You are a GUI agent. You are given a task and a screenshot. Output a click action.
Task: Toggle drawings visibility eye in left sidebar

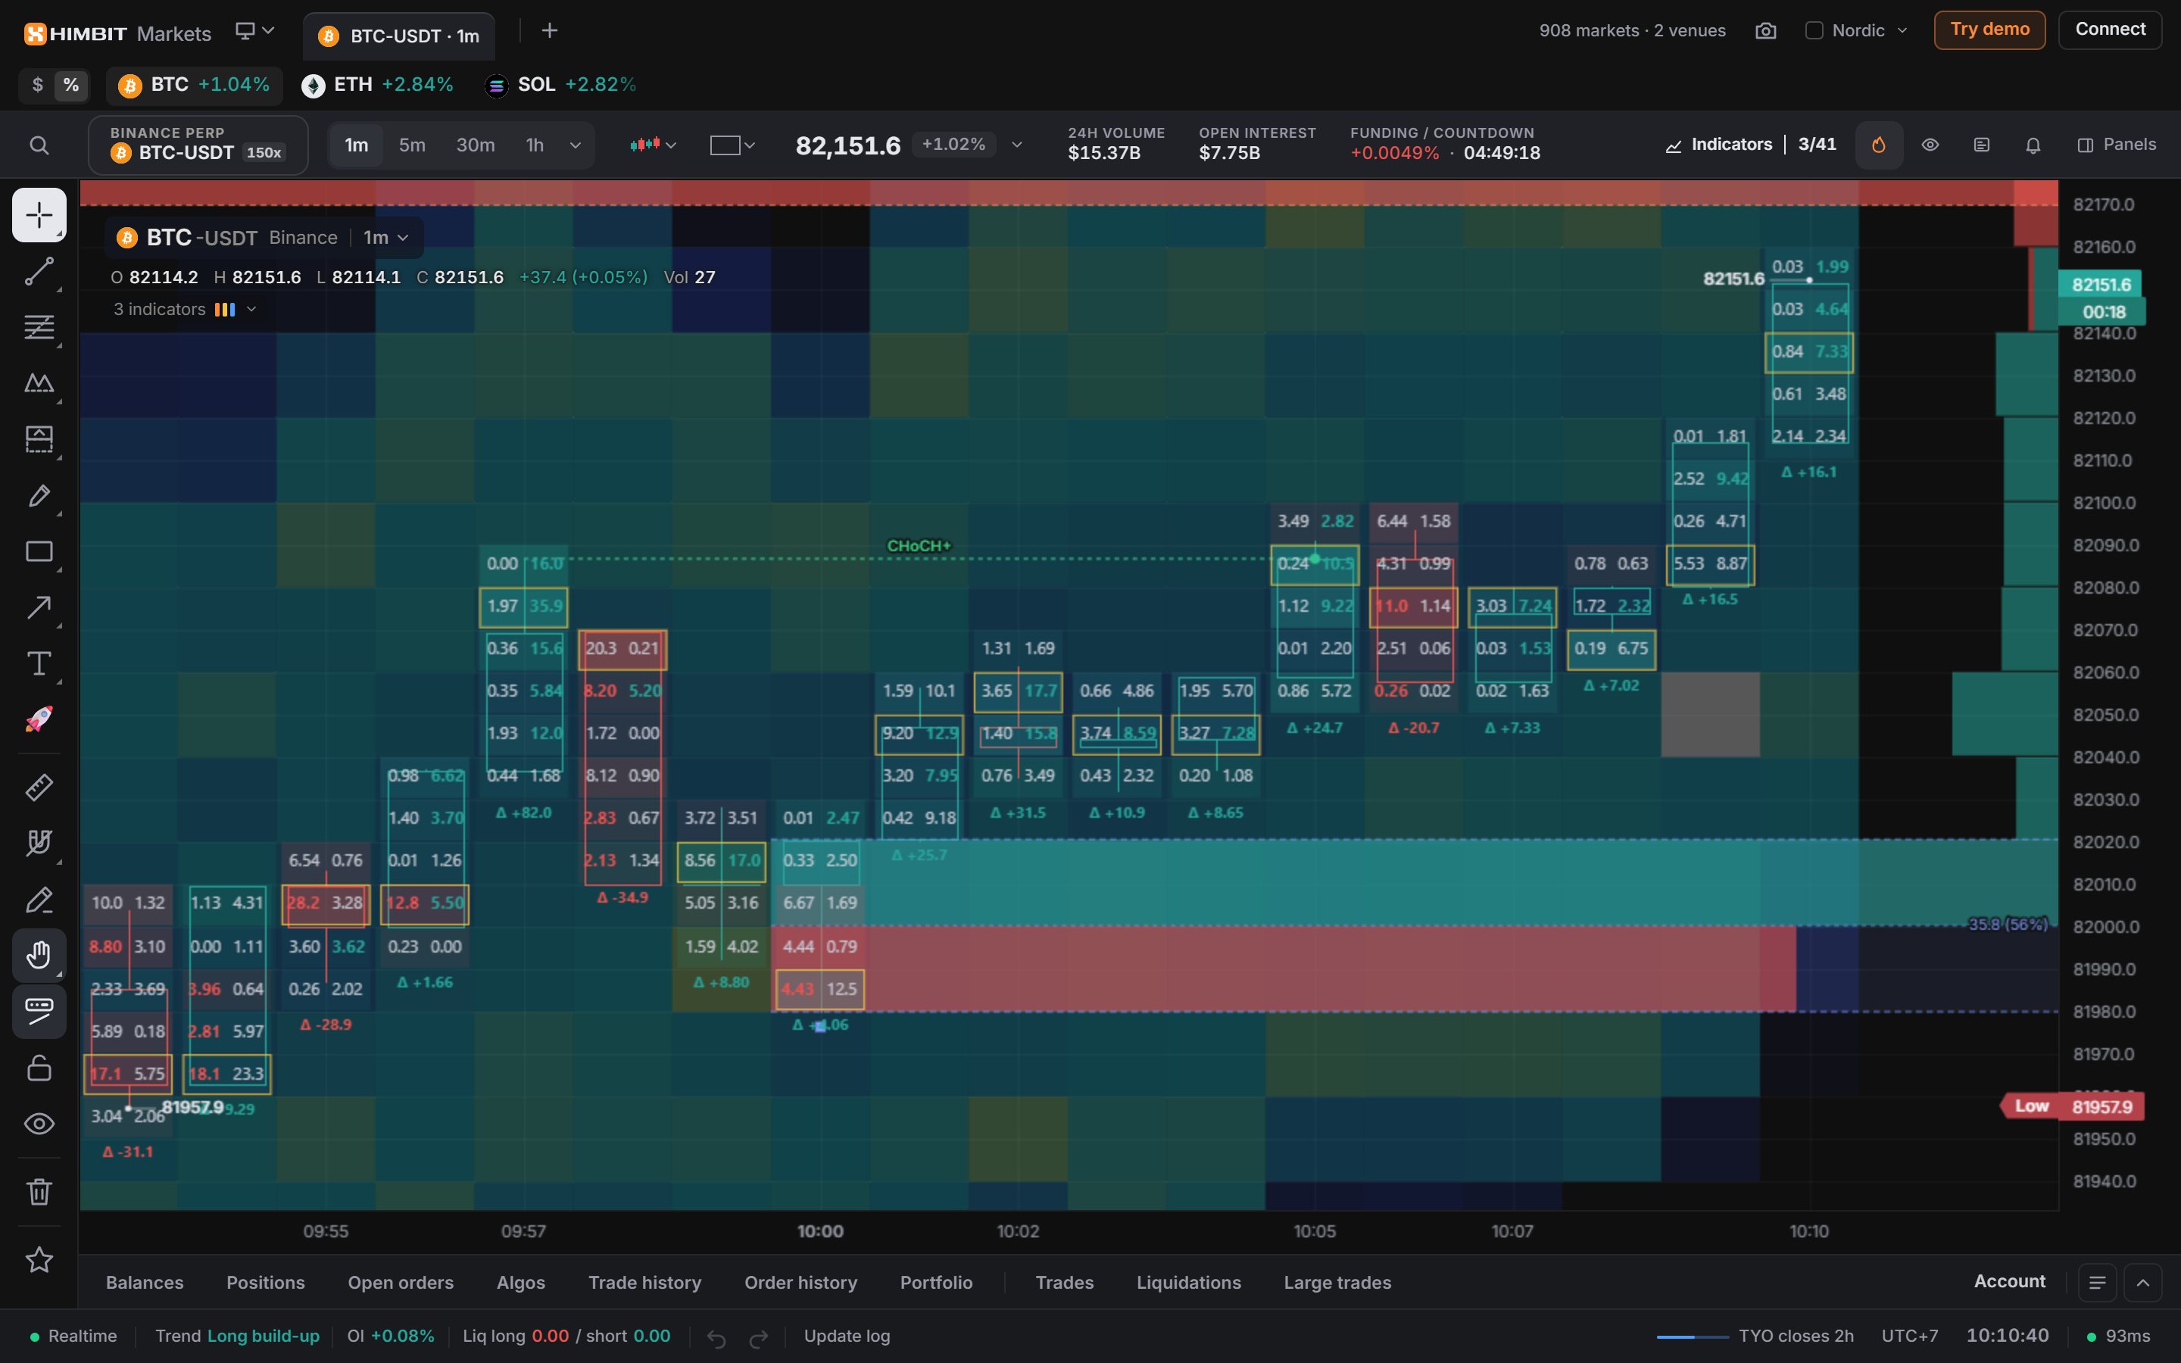pyautogui.click(x=39, y=1123)
